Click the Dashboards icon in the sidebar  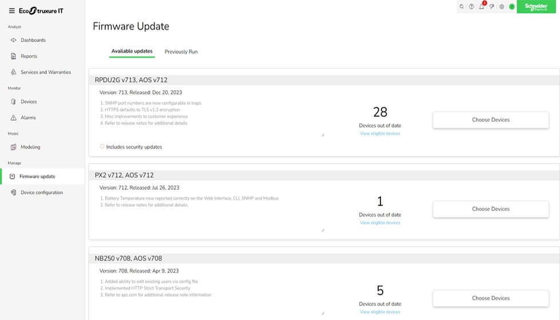14,41
